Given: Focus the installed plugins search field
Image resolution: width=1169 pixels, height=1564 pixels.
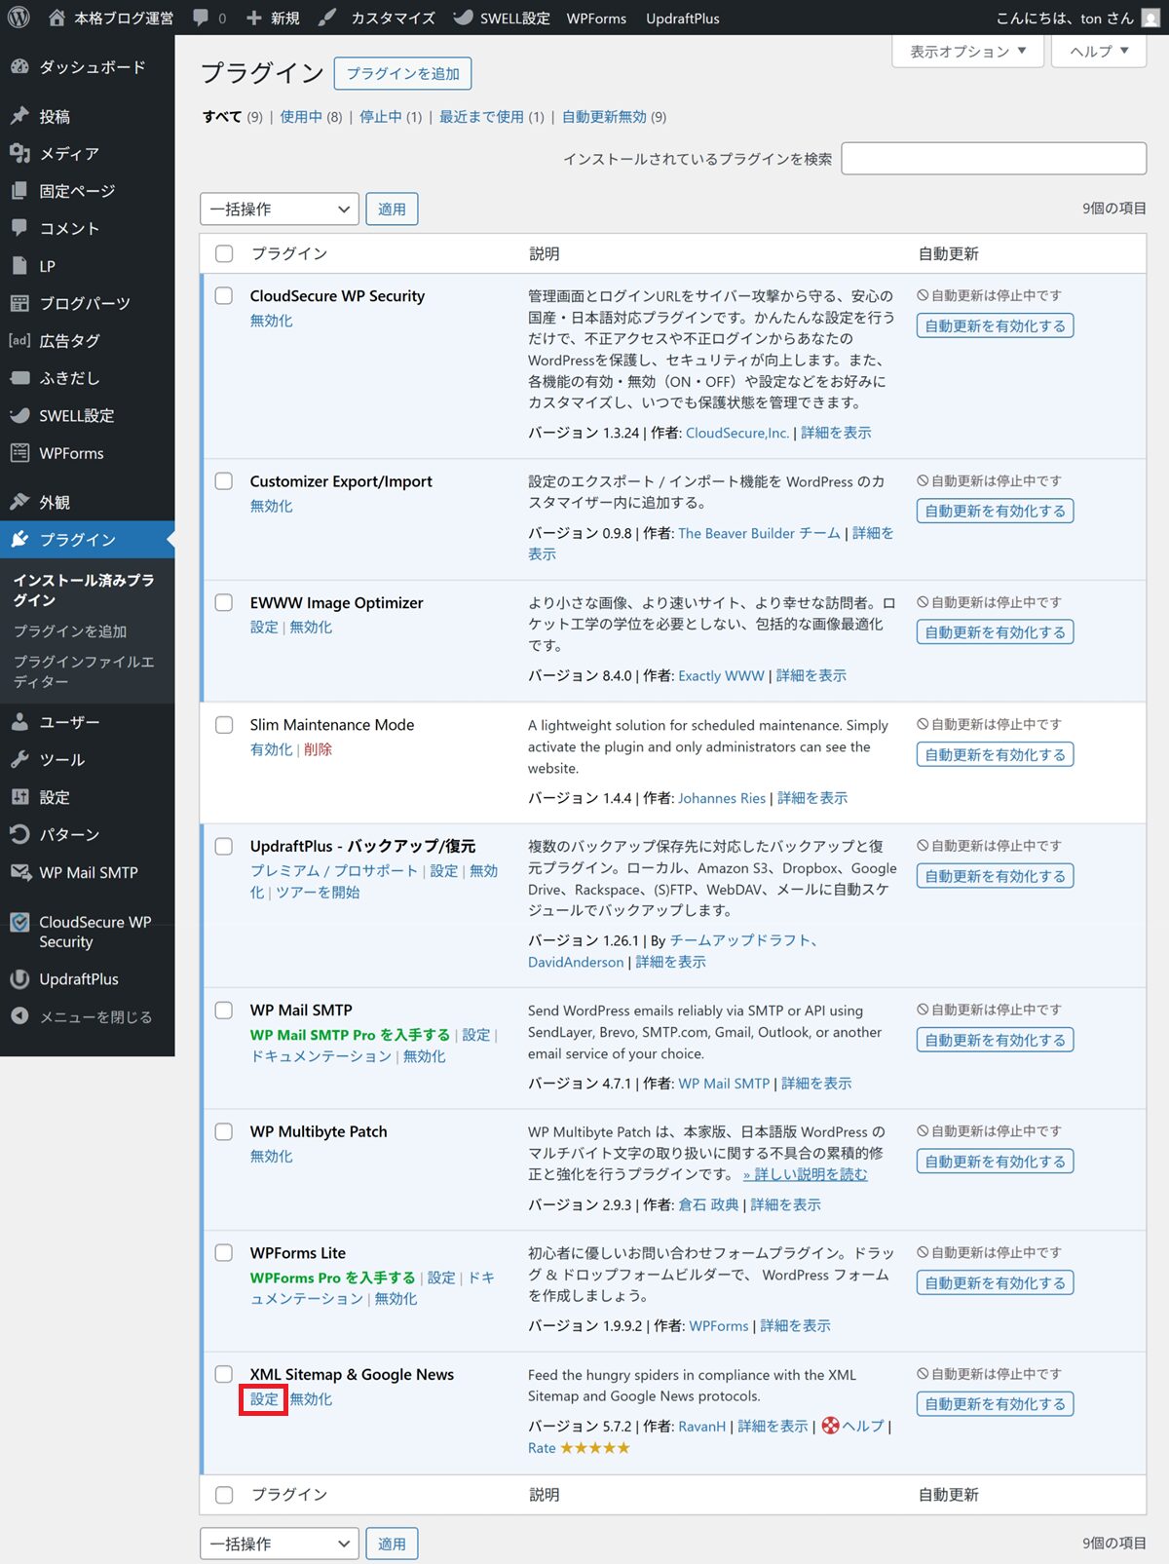Looking at the screenshot, I should tap(993, 159).
